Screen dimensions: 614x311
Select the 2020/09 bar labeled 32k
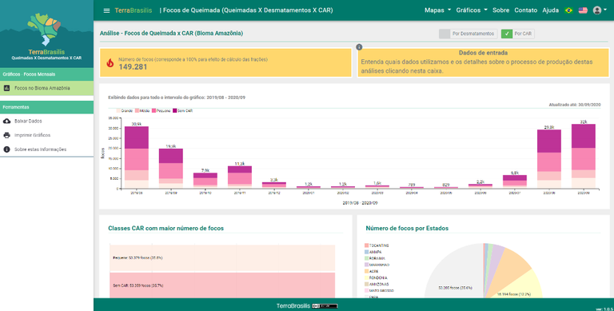pos(584,156)
